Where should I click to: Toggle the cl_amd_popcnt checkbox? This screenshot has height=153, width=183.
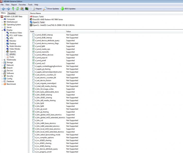34,57
